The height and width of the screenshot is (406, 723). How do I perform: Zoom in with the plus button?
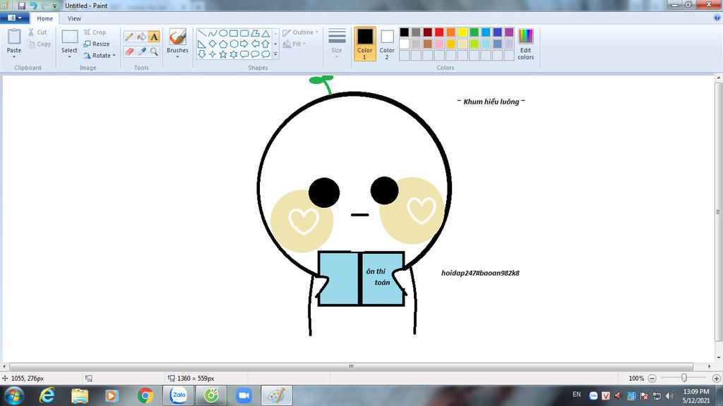(x=716, y=379)
